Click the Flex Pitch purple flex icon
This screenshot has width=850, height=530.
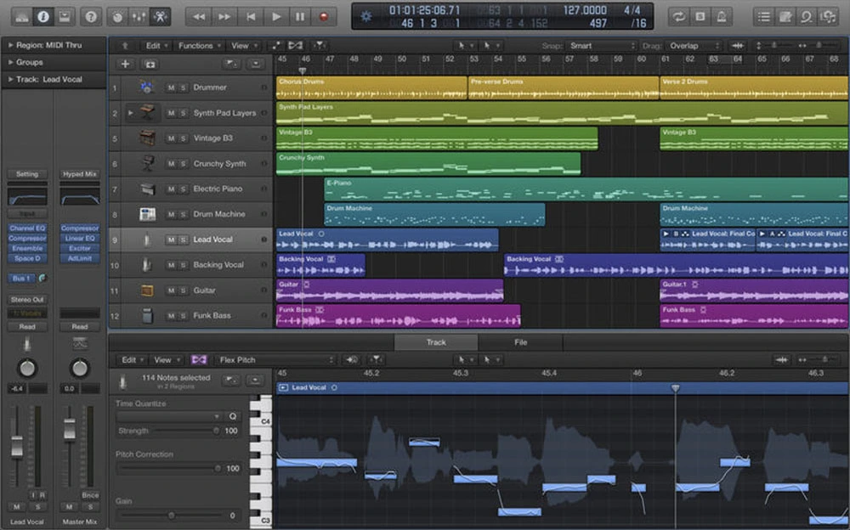click(x=200, y=359)
